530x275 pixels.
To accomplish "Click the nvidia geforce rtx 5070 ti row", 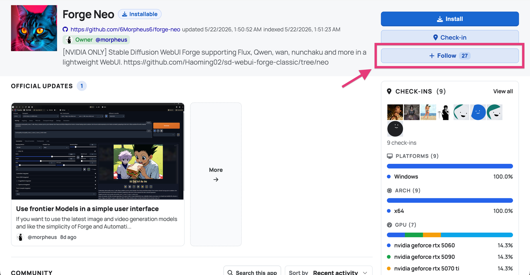I will 450,268.
